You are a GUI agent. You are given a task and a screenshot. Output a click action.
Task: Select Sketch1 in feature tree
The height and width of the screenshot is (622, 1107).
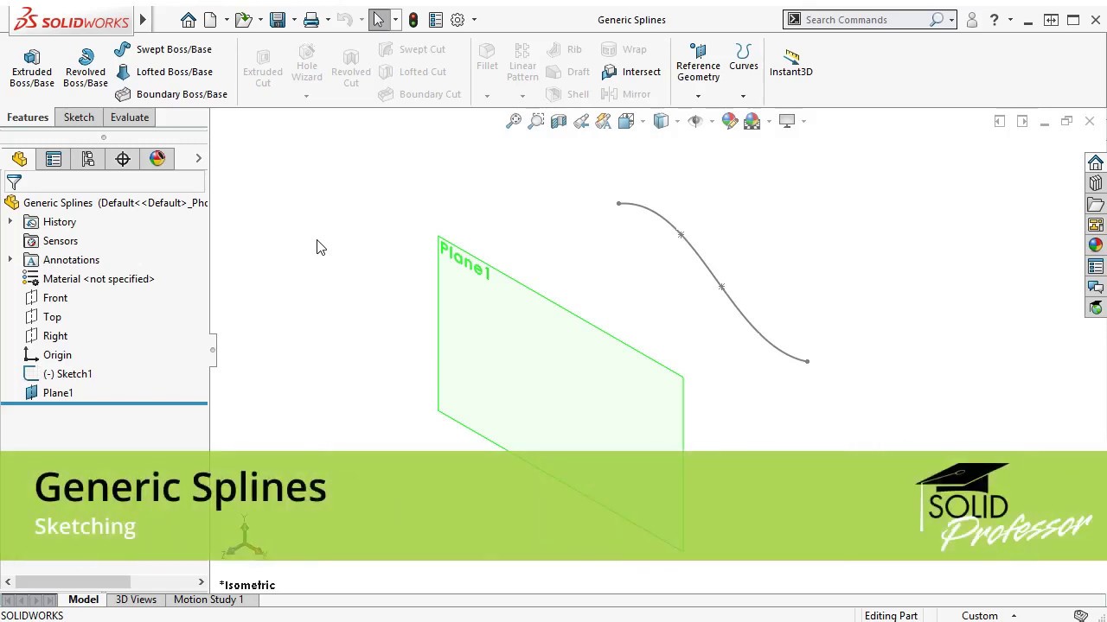coord(67,374)
